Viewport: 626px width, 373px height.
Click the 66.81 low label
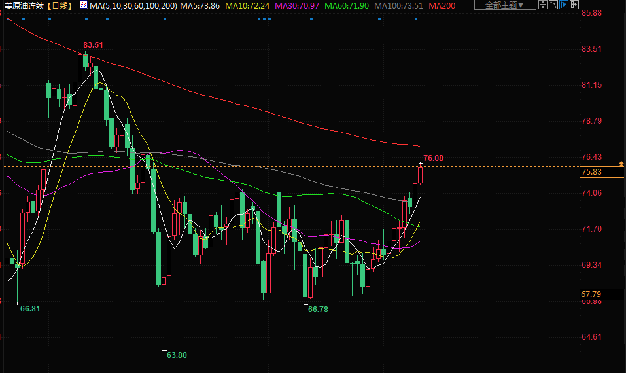click(30, 309)
